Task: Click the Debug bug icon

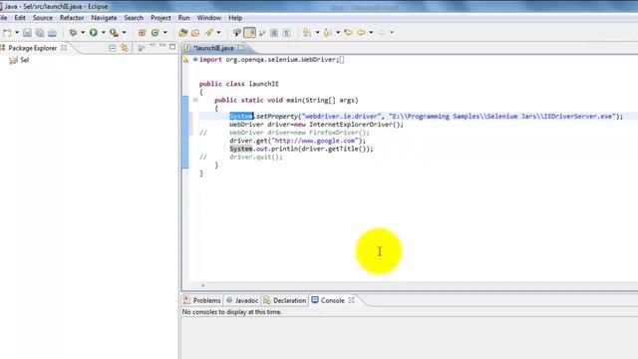Action: (73, 33)
